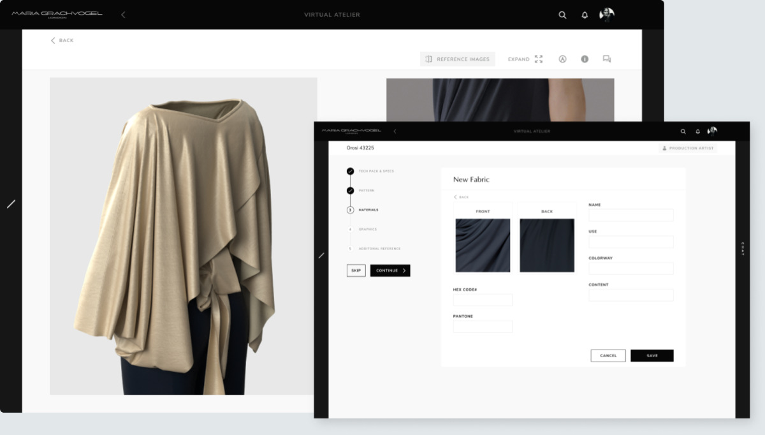
Task: Click Continue to proceed to next step
Action: pos(390,270)
